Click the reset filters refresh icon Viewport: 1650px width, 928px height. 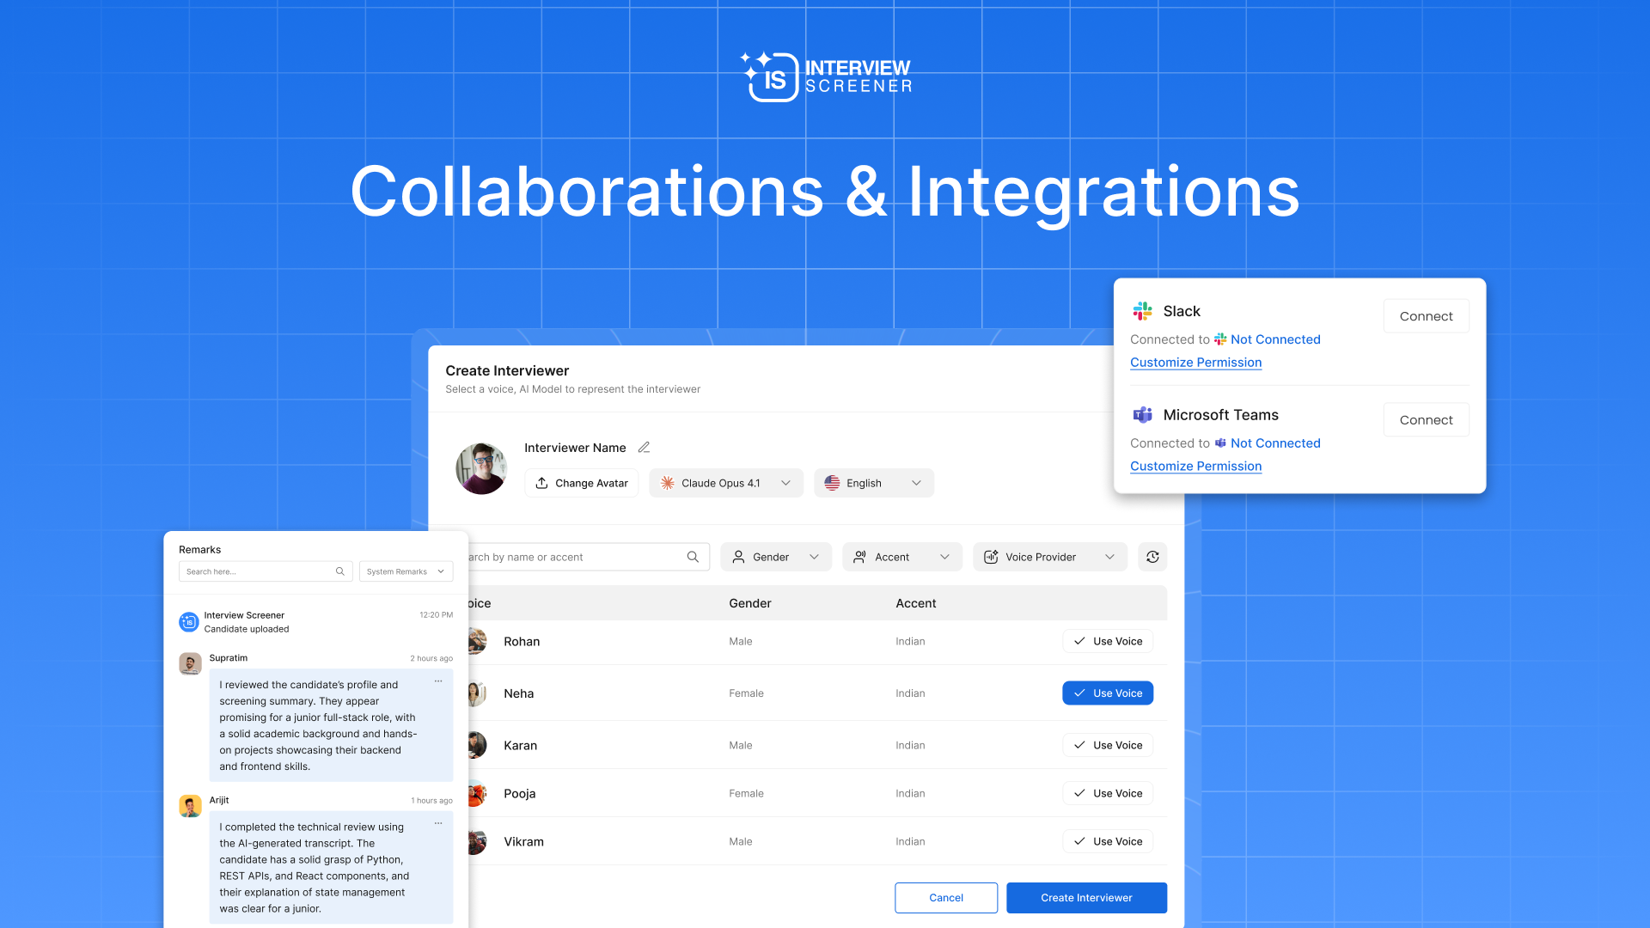click(x=1152, y=557)
